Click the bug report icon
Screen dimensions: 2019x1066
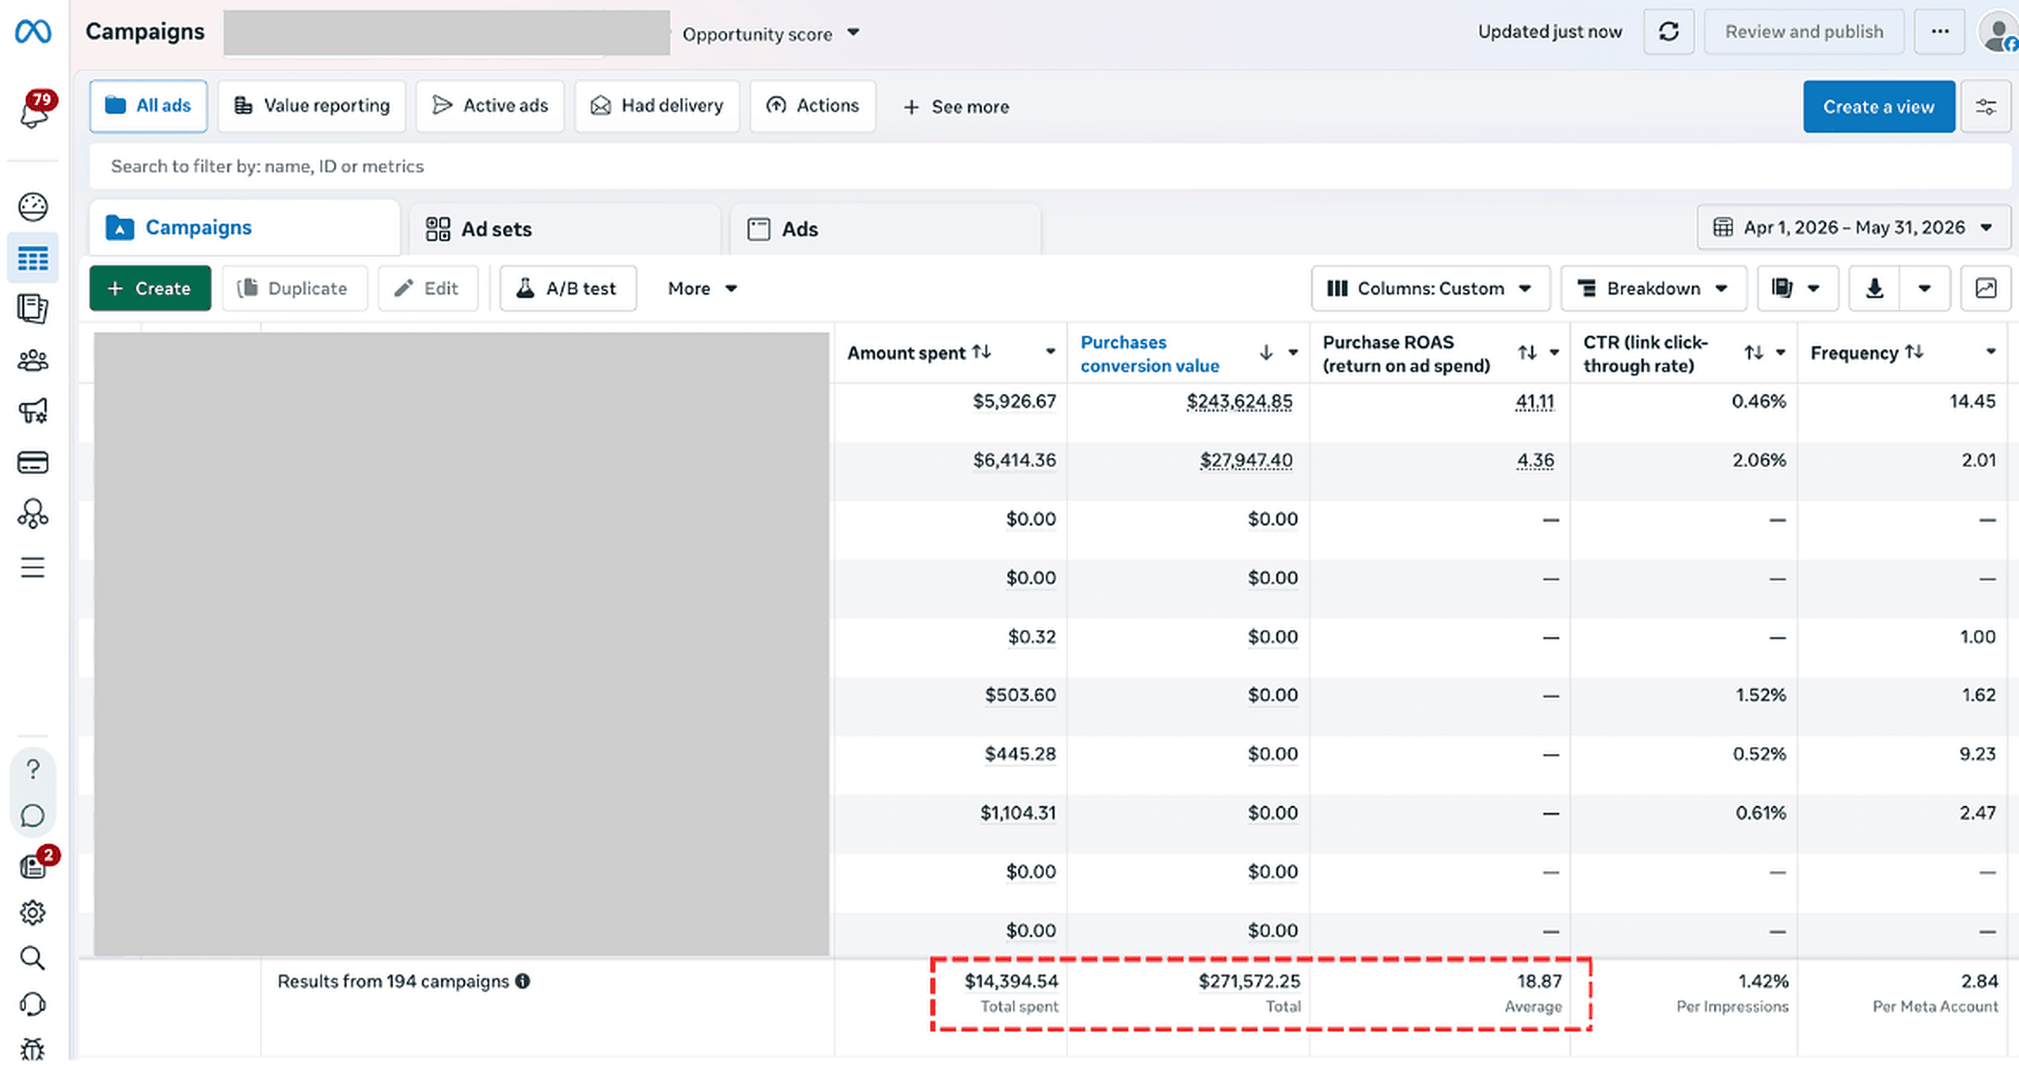click(33, 1049)
